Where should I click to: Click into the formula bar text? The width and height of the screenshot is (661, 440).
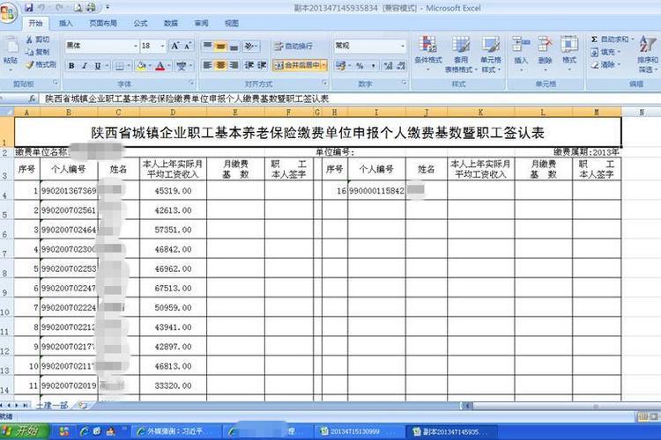point(187,99)
